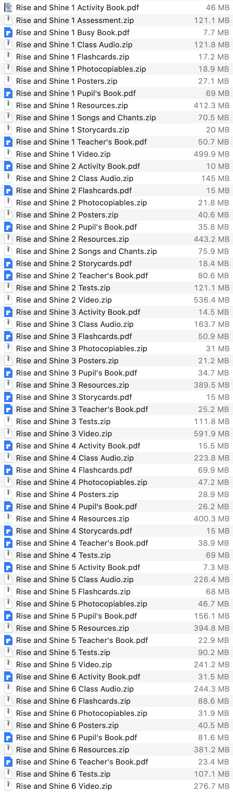Select file name Rise and Shine 5 Photocopiables.zip
The width and height of the screenshot is (233, 792).
82,604
